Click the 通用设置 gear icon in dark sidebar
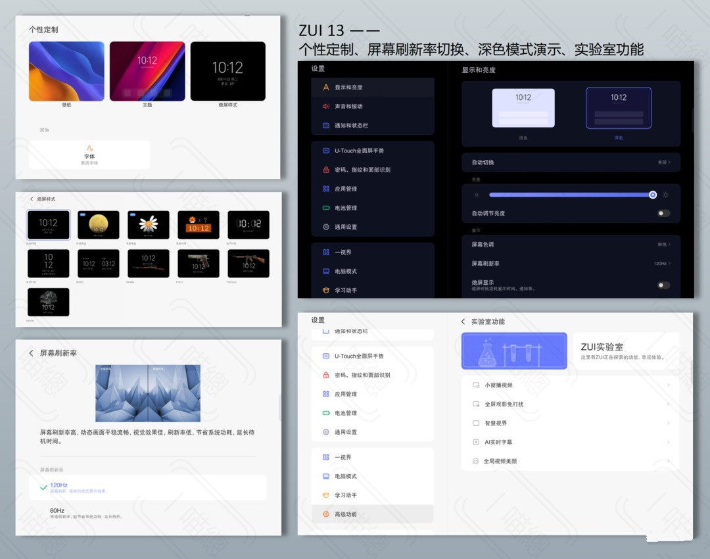 coord(326,227)
